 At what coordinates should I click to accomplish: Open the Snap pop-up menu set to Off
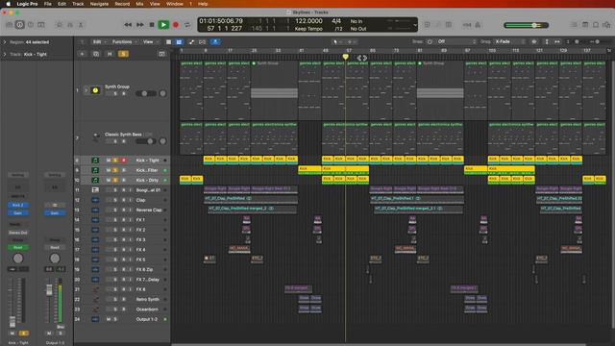(x=456, y=41)
